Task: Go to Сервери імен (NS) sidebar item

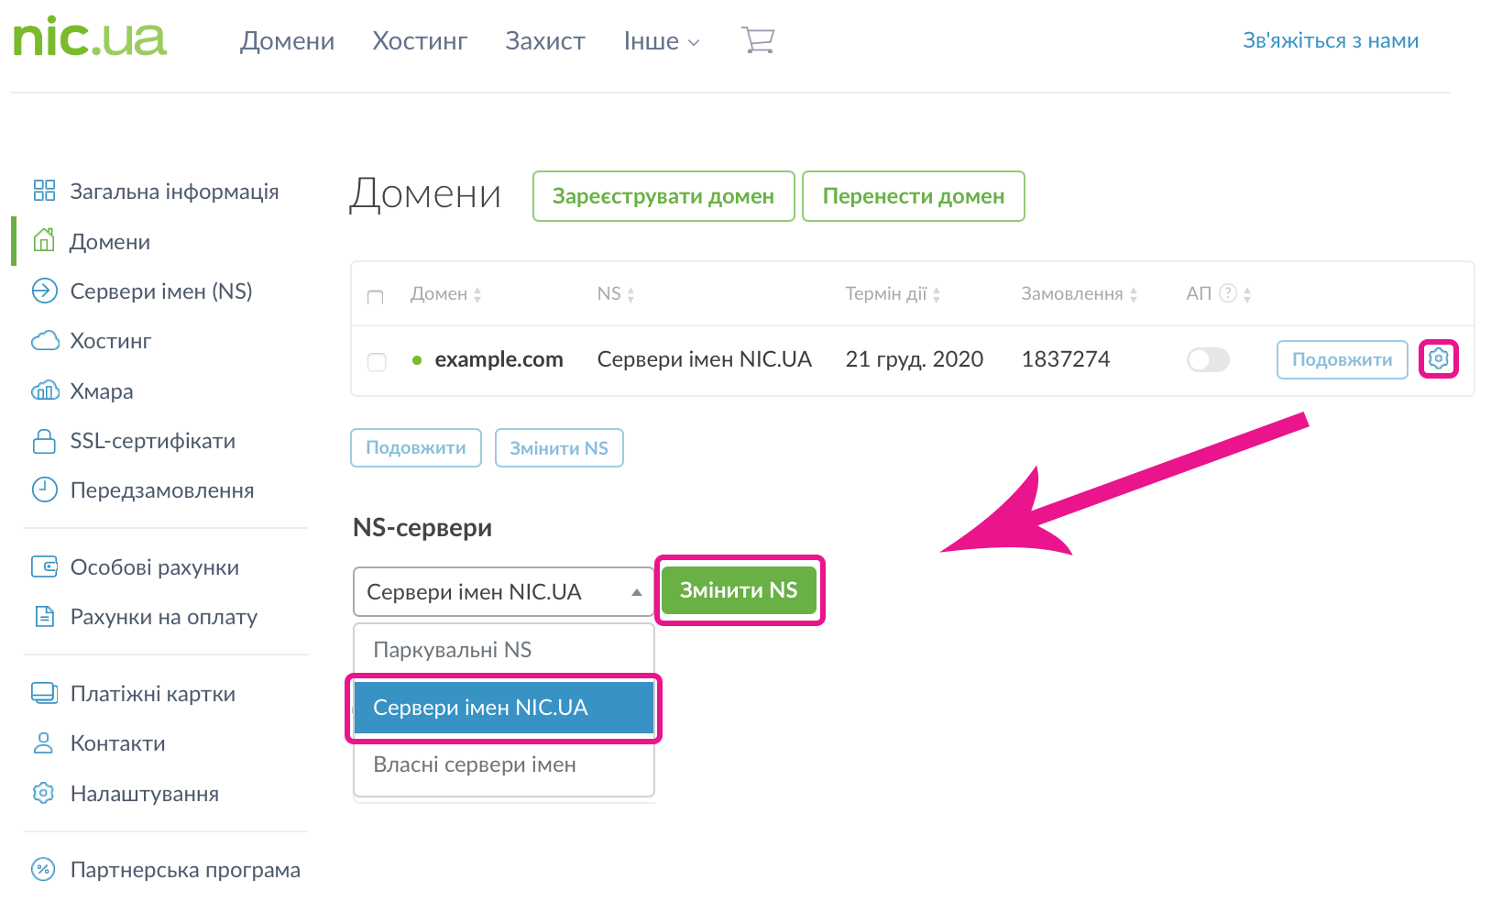Action: [160, 291]
